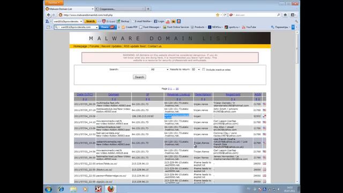This screenshot has height=193, width=343.
Task: Expand Foxit toolbar search box dropdown
Action: [96, 27]
